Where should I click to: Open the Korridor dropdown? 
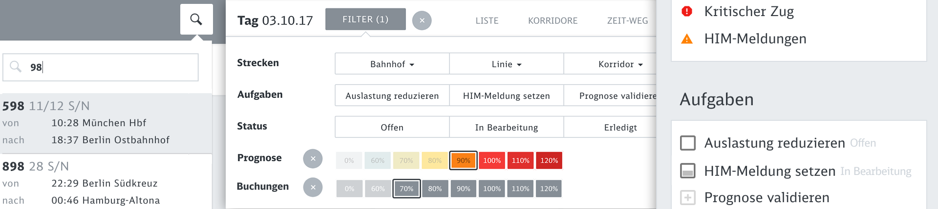tap(620, 64)
